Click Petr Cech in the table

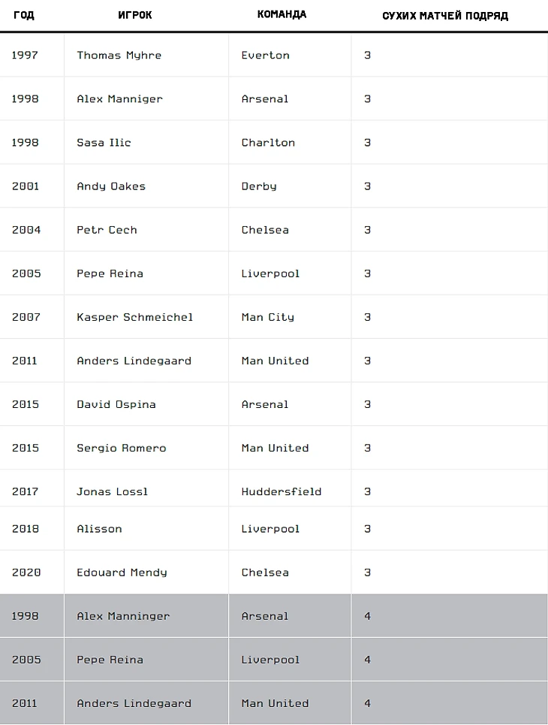coord(107,230)
